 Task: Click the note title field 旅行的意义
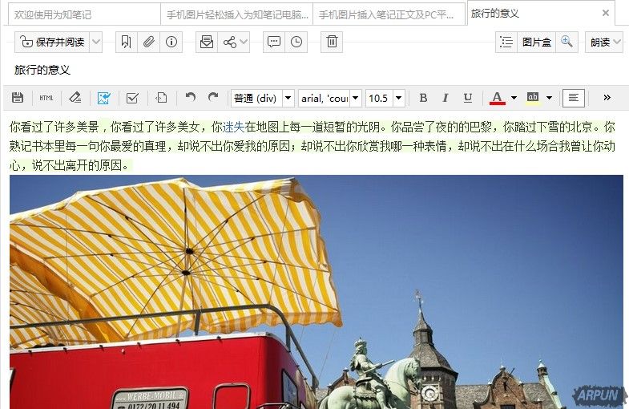pos(43,70)
